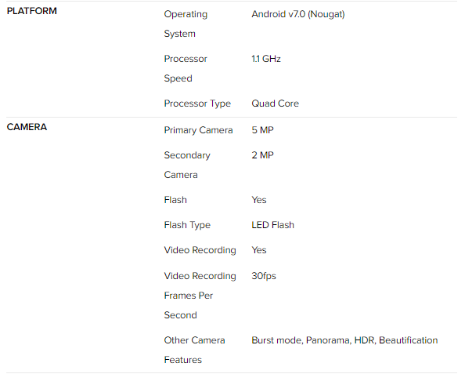Click the Yes value next to Flash
The width and height of the screenshot is (465, 374).
259,200
